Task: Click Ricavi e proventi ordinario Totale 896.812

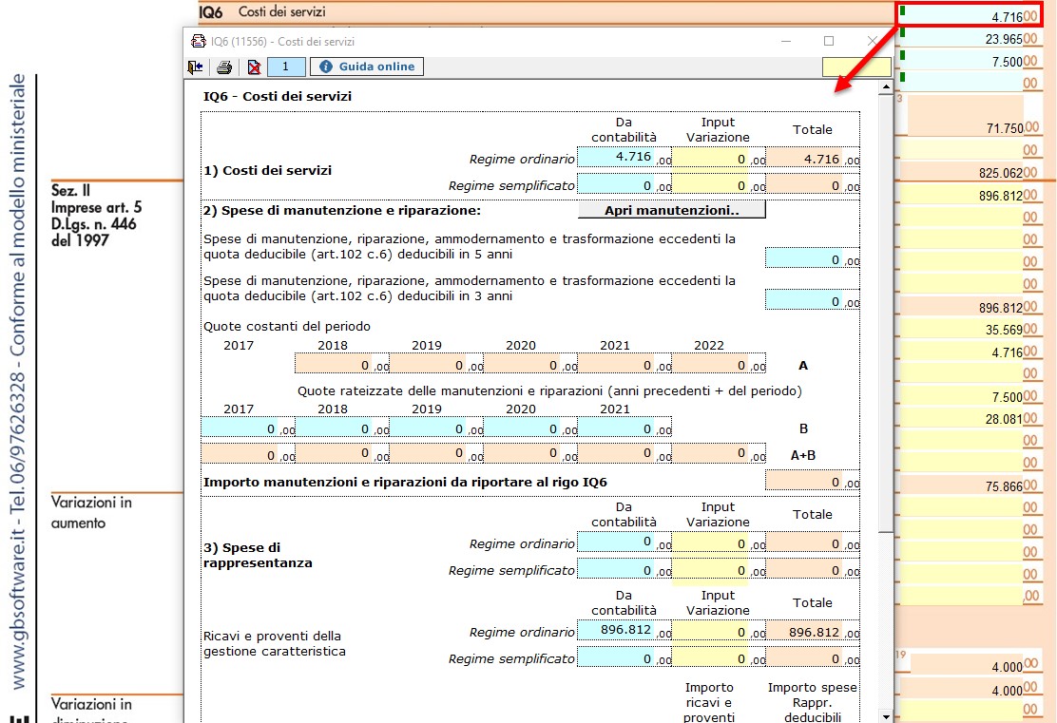Action: click(813, 632)
